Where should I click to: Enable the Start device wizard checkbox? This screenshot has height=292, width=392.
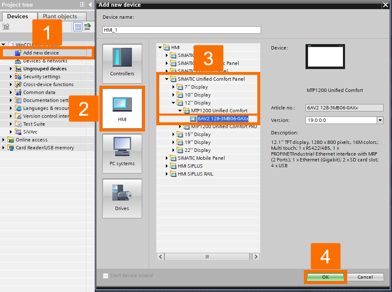pyautogui.click(x=106, y=275)
